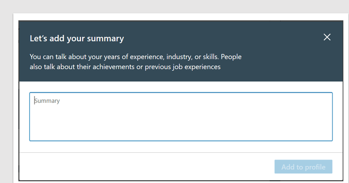
Task: Click the word "summary" in the heading
Action: (x=105, y=39)
